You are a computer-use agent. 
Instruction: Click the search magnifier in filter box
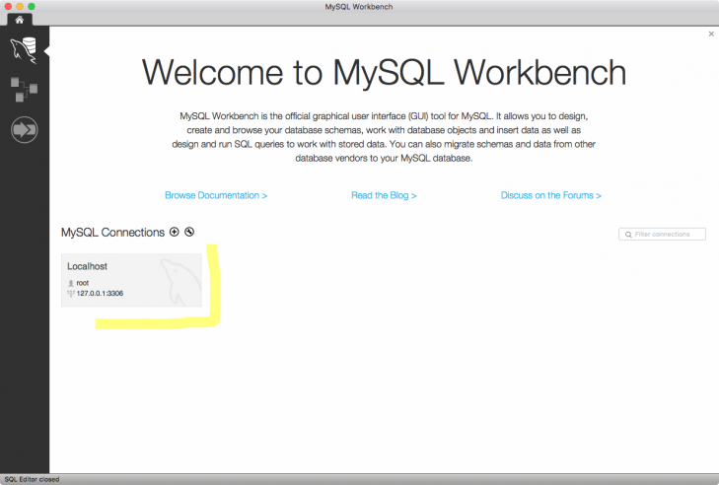[628, 235]
